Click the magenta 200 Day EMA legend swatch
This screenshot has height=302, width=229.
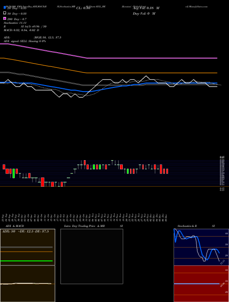5,18
